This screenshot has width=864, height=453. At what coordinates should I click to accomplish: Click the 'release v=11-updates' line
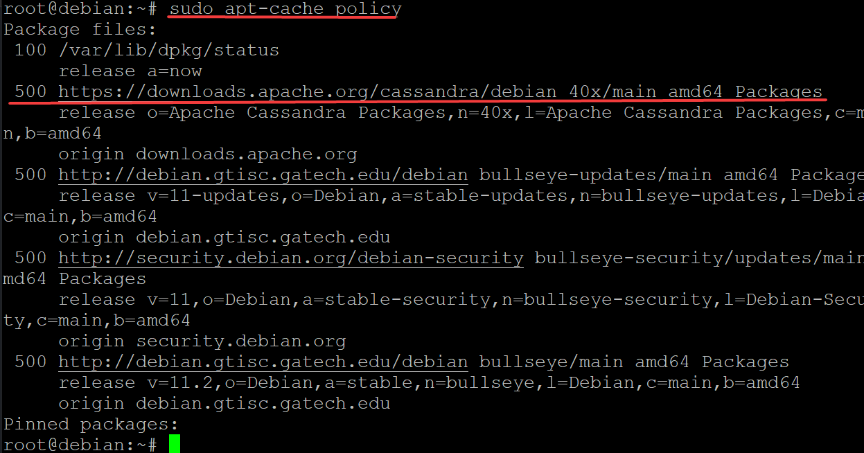[461, 195]
